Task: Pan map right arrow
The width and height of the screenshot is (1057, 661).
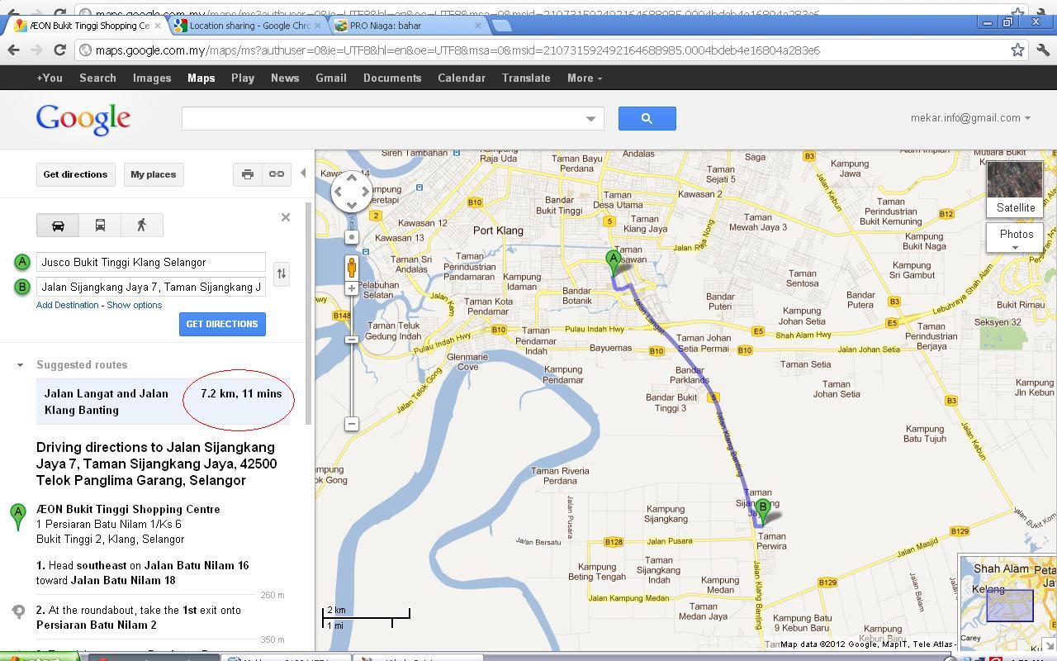Action: click(x=366, y=192)
